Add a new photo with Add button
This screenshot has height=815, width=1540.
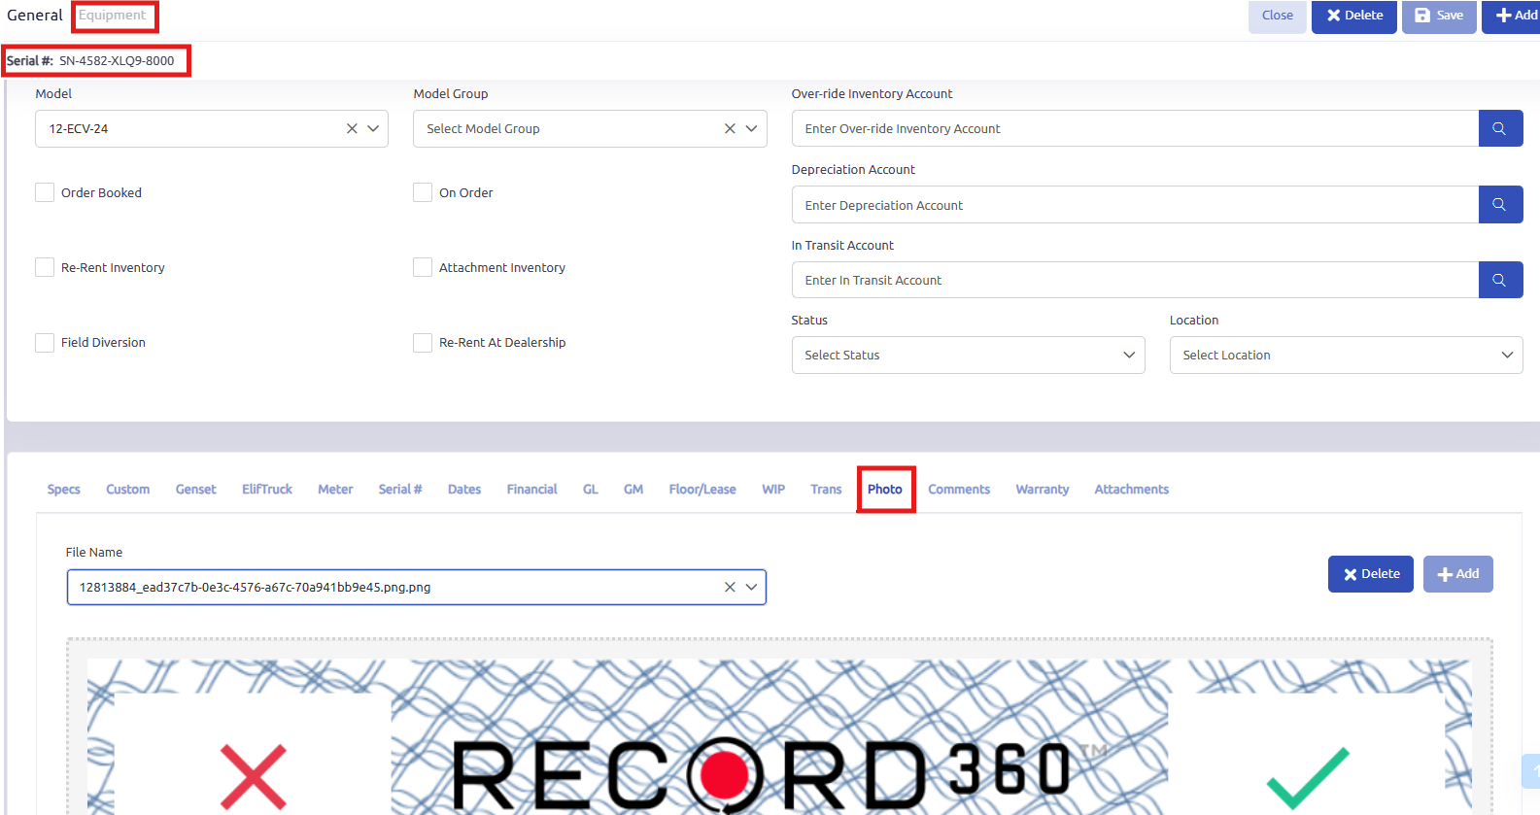[1458, 574]
